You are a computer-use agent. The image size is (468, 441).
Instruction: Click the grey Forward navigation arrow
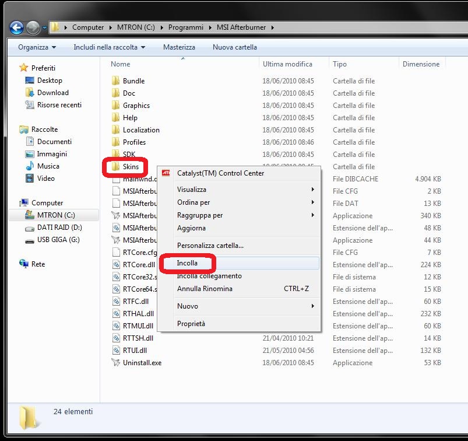(33, 28)
